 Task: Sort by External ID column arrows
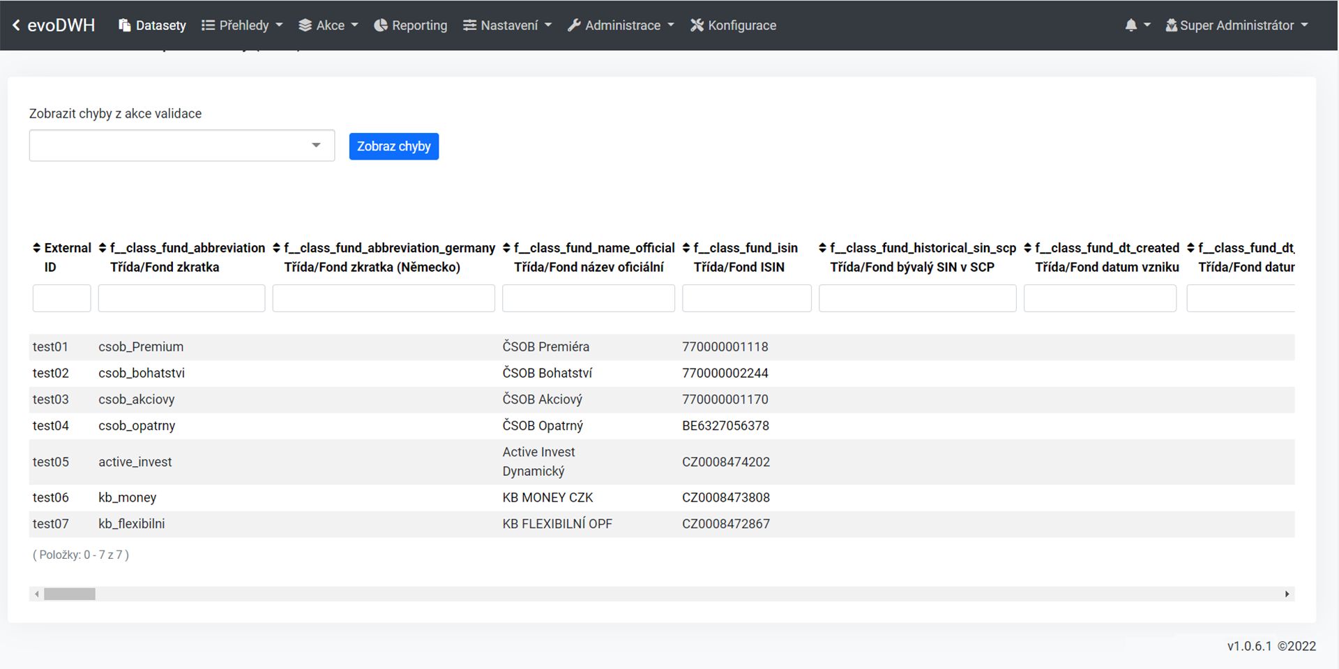[x=37, y=248]
